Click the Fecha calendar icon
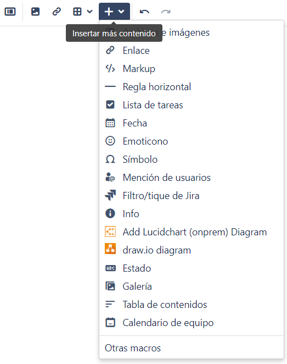Viewport: 287px width, 364px height. coord(110,123)
